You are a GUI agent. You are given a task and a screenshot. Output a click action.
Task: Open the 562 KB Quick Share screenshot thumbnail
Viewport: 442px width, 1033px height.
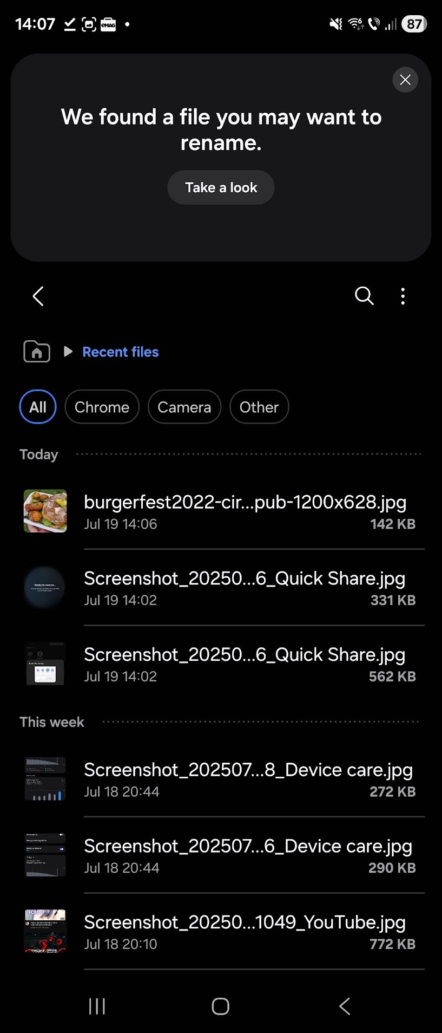tap(45, 664)
